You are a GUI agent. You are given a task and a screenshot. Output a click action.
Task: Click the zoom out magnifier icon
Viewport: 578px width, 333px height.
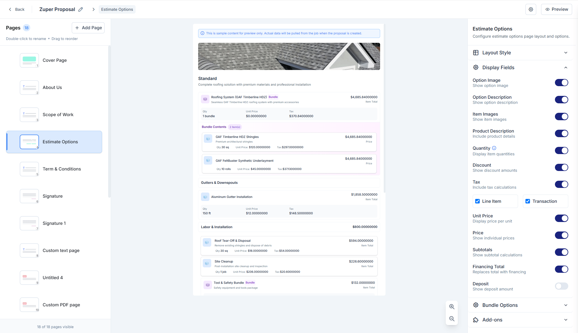click(452, 319)
